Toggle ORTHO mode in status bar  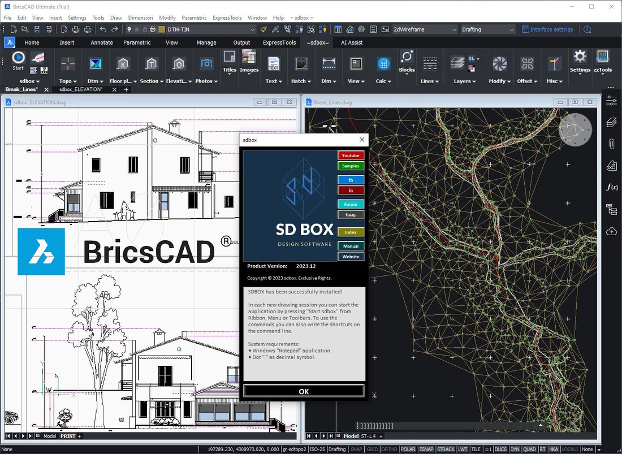pos(389,449)
